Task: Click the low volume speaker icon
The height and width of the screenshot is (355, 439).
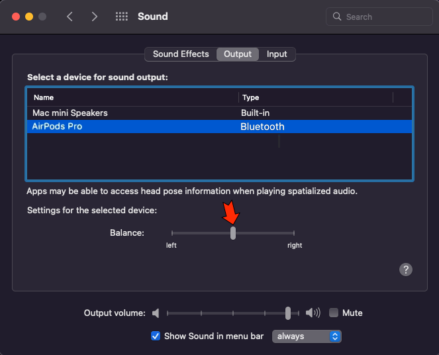Action: tap(156, 313)
